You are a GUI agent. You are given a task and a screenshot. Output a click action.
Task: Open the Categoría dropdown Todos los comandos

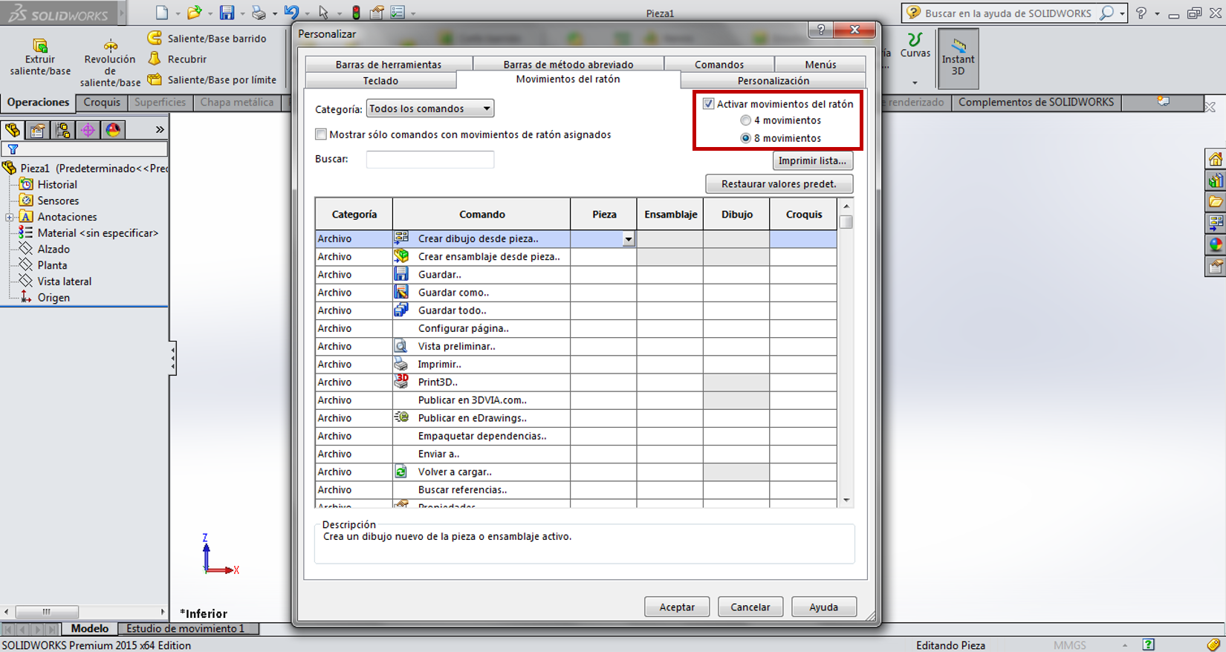(x=430, y=108)
